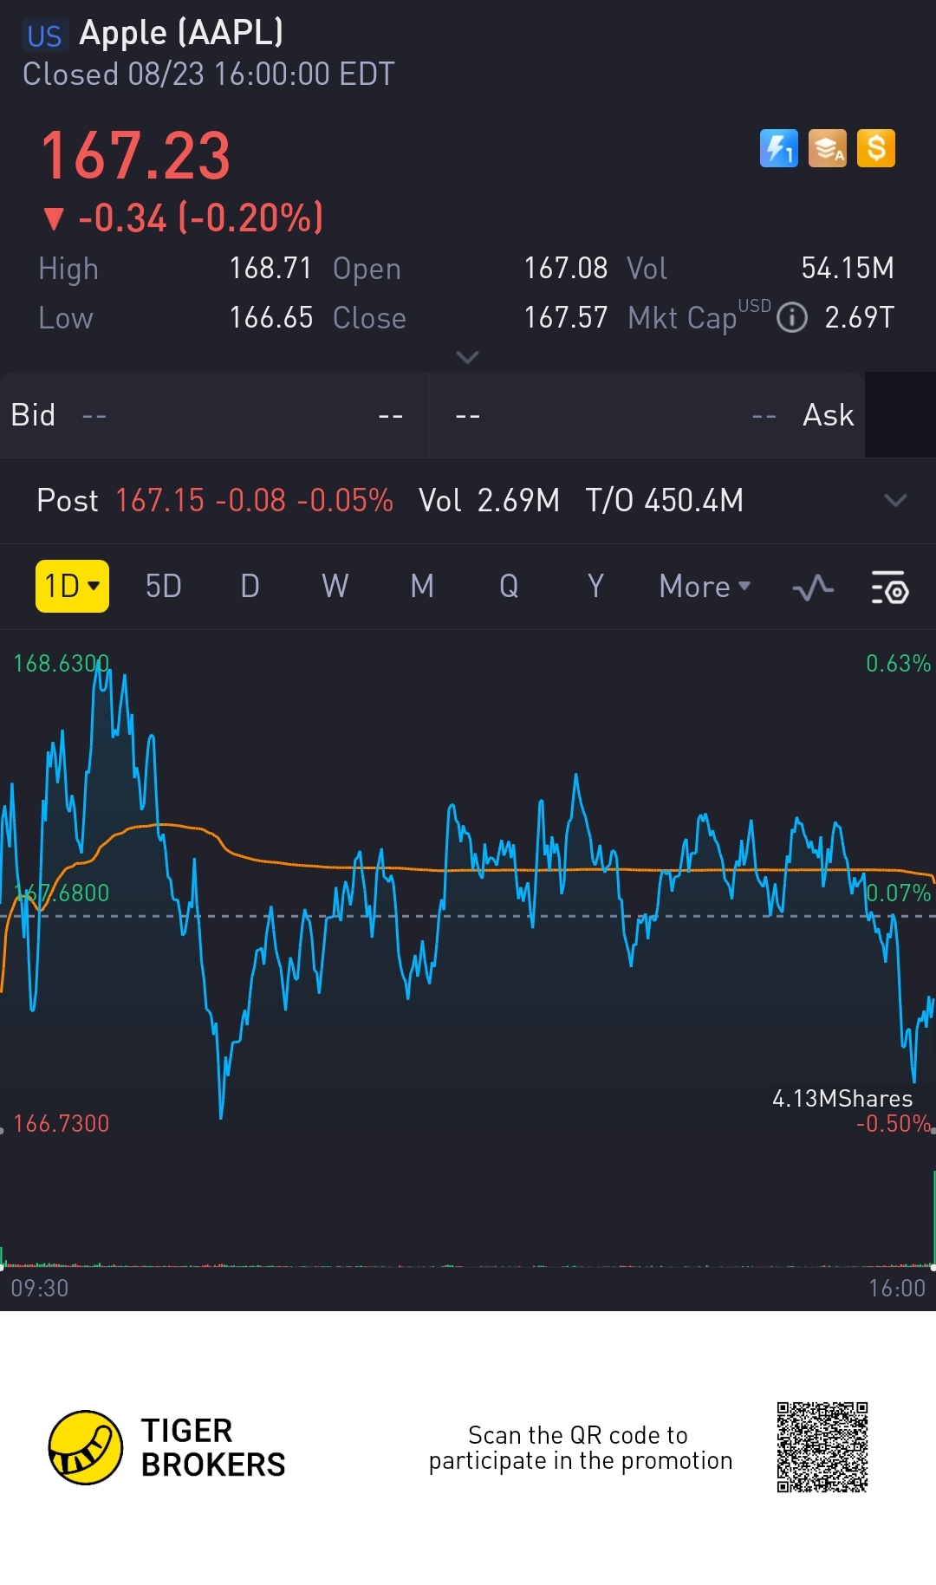Tap the US market badge
The height and width of the screenshot is (1585, 936).
point(44,36)
